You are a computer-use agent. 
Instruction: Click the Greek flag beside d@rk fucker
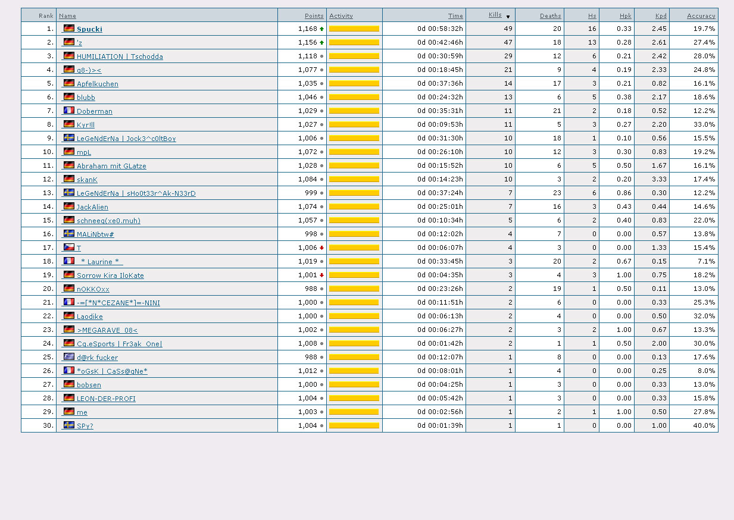click(x=69, y=356)
